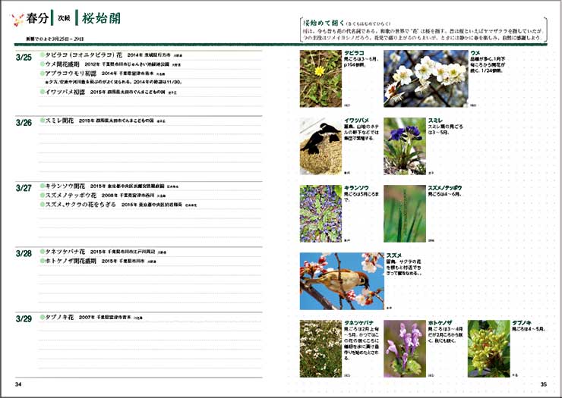The width and height of the screenshot is (562, 398).
Task: Click the タブノキ photo caption title
Action: click(x=522, y=323)
